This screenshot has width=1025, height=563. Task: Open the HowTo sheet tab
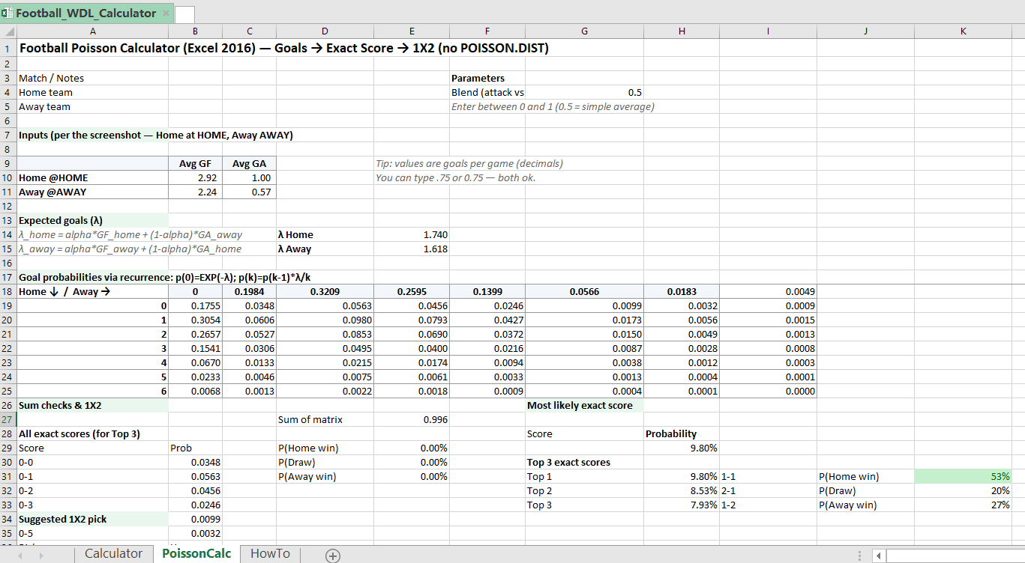(269, 553)
